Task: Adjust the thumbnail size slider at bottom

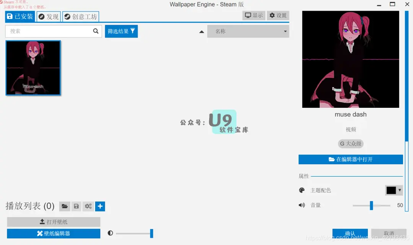Action: point(134,233)
